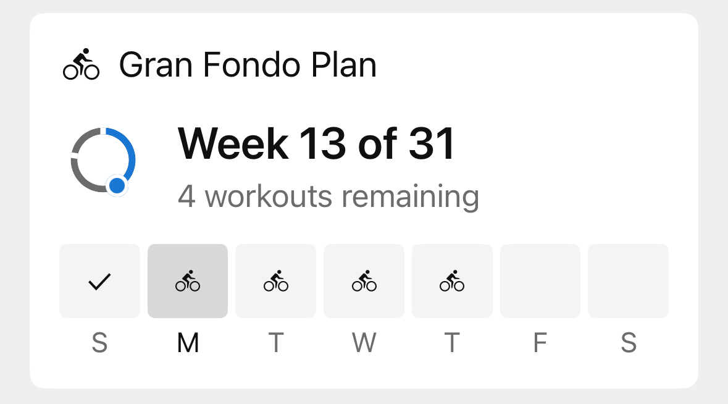Image resolution: width=728 pixels, height=404 pixels.
Task: Choose Wednesday's cycling workout icon
Action: tap(364, 281)
